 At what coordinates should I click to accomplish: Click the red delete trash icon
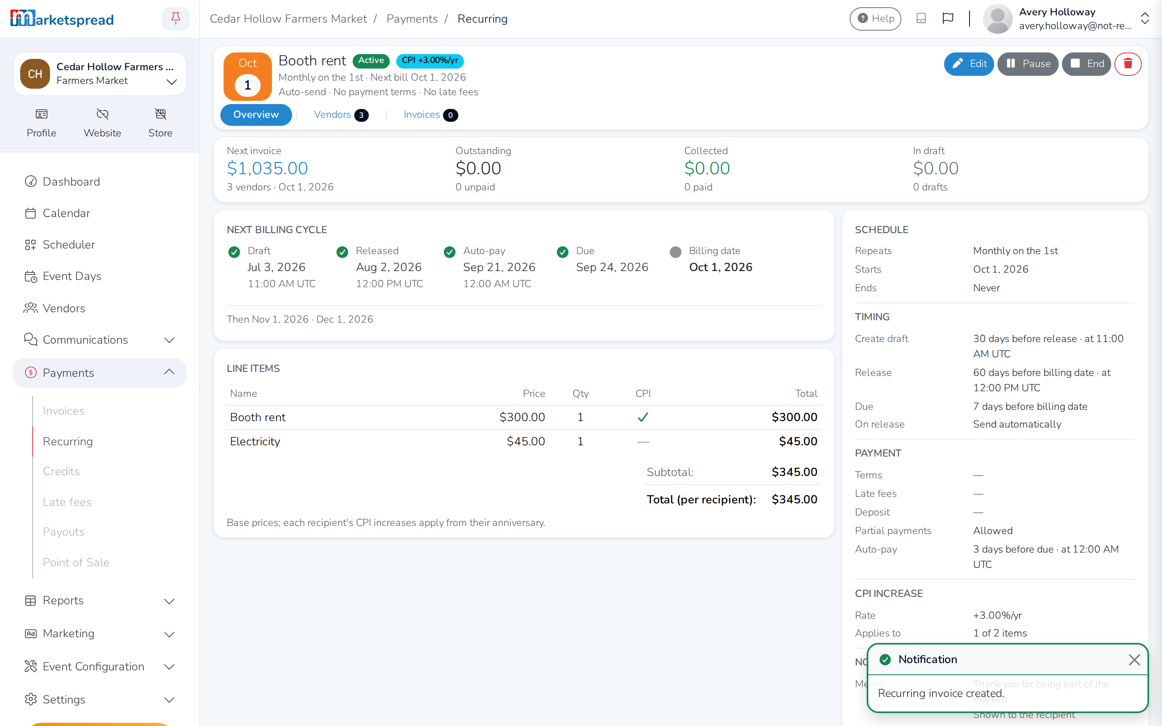(x=1127, y=64)
